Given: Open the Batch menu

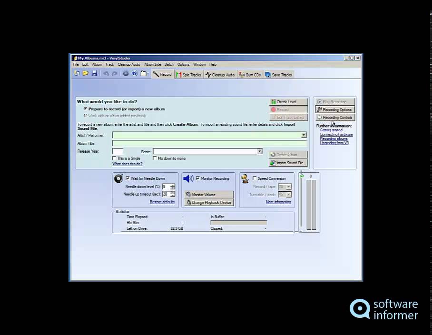Looking at the screenshot, I should coord(169,64).
